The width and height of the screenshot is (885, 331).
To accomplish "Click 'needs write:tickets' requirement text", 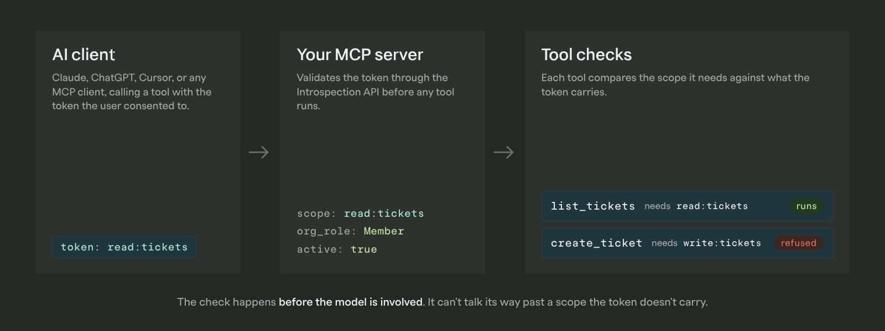I will [706, 243].
